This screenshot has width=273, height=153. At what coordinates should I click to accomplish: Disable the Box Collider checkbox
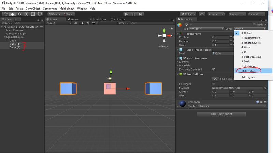185,74
